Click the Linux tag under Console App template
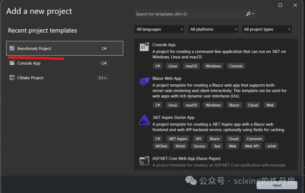 point(173,66)
